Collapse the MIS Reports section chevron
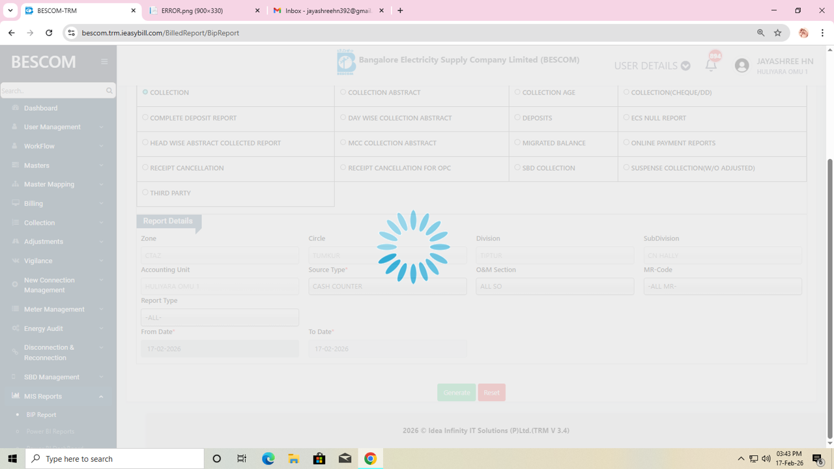834x469 pixels. (x=102, y=397)
